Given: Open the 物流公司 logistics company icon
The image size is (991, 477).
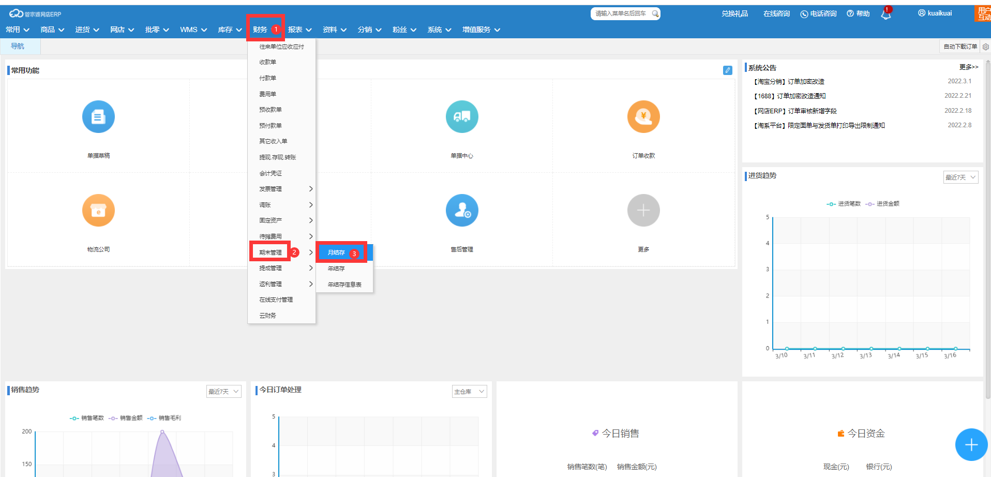Looking at the screenshot, I should (x=98, y=211).
